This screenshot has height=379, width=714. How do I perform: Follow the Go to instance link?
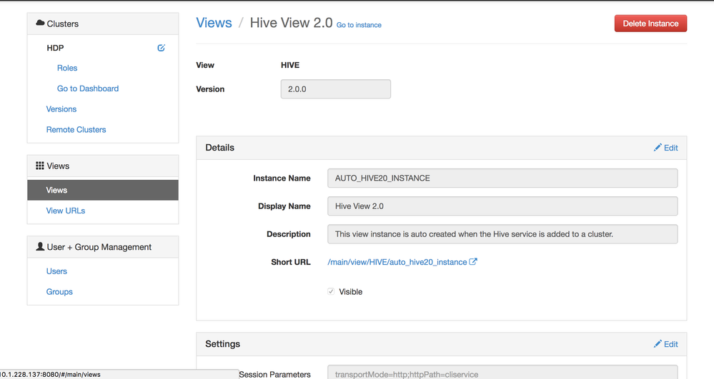(359, 25)
